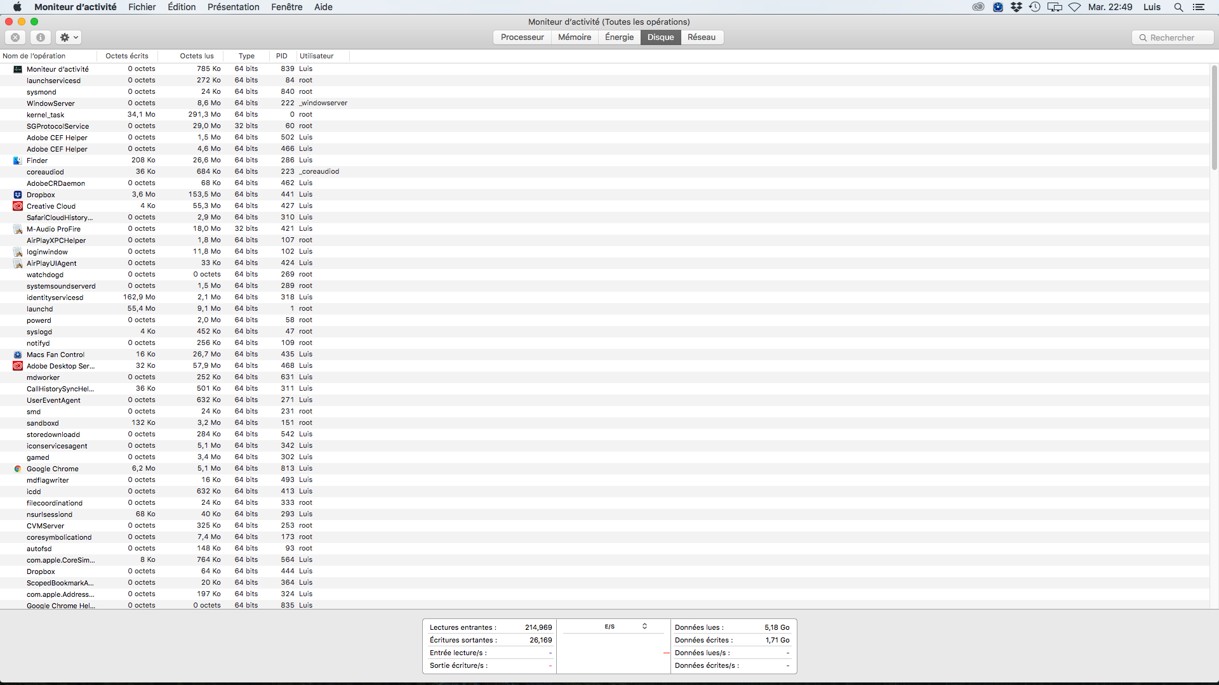Click the Moniteur d'activité process icon
The width and height of the screenshot is (1219, 685).
click(18, 69)
